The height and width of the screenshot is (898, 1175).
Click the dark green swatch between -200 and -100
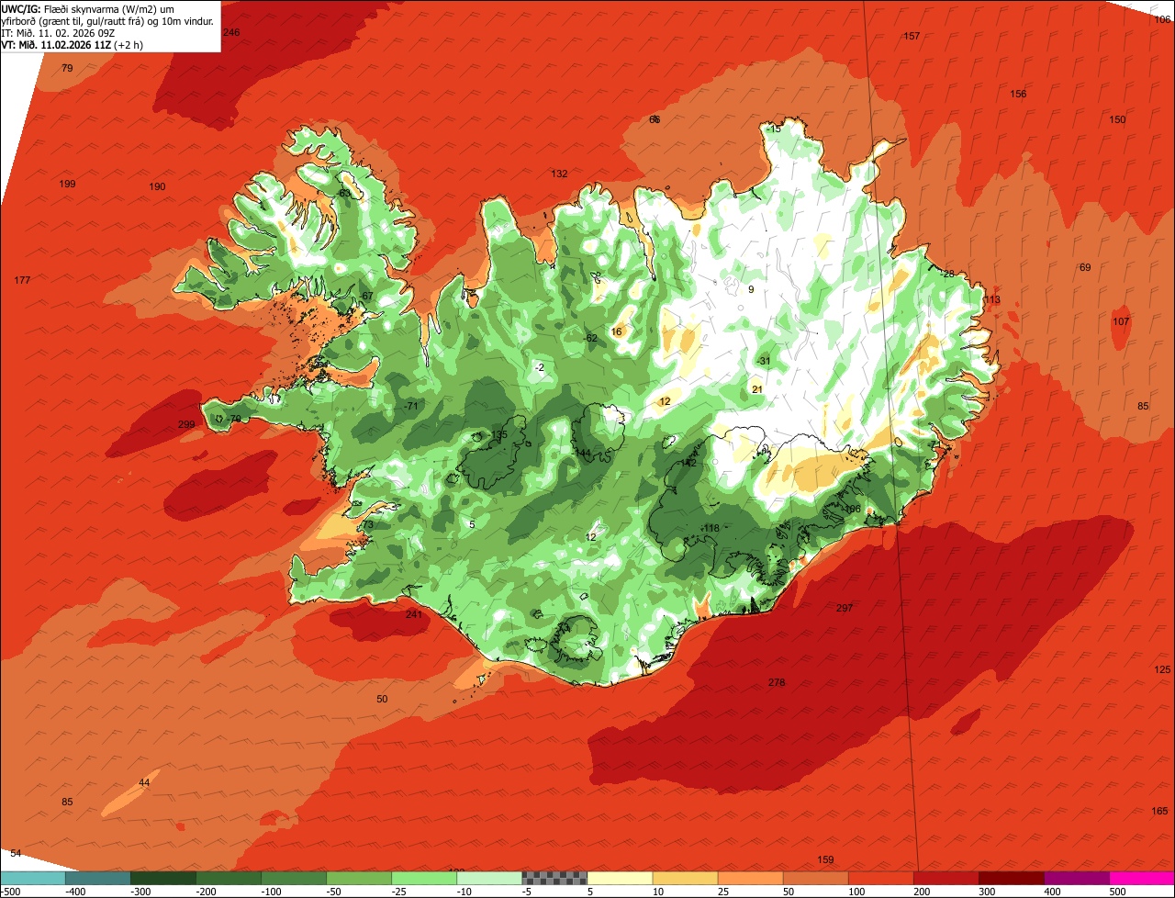click(x=229, y=878)
